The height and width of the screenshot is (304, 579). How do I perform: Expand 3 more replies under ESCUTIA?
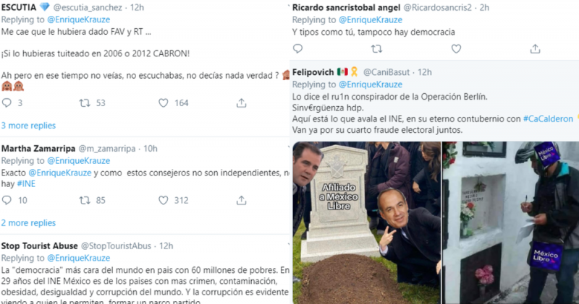(x=28, y=126)
